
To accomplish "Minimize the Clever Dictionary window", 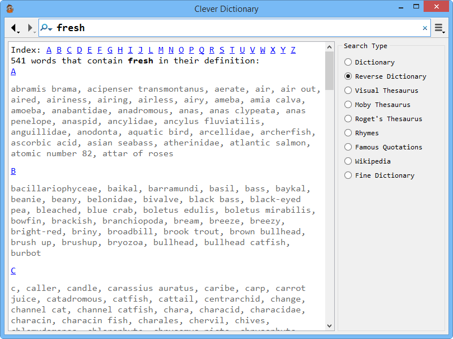I will (401, 7).
